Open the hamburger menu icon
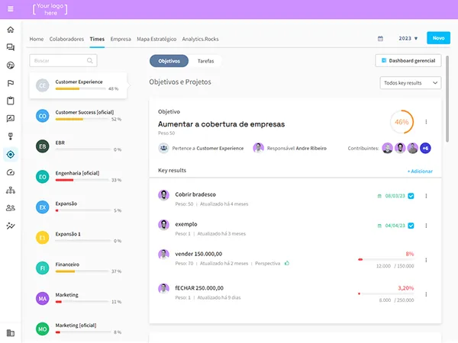The height and width of the screenshot is (343, 458). coord(11,9)
